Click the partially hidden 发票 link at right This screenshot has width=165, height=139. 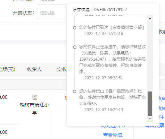(x=155, y=126)
